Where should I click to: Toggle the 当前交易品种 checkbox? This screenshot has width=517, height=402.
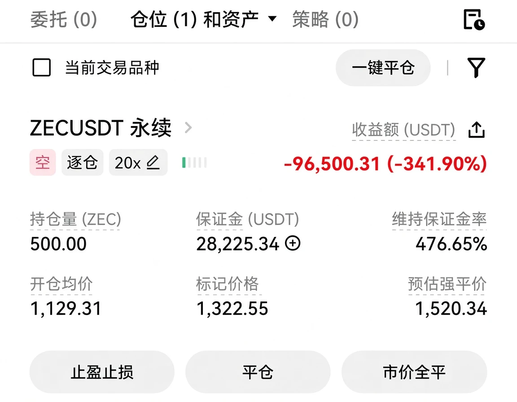pyautogui.click(x=42, y=68)
